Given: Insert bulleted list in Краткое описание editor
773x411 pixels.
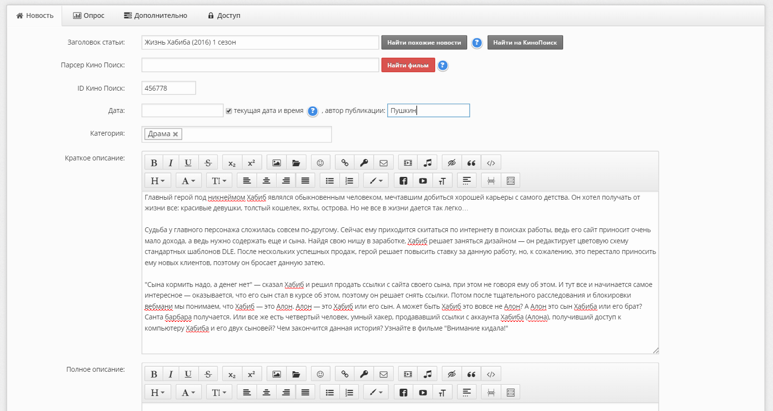Looking at the screenshot, I should (x=330, y=181).
